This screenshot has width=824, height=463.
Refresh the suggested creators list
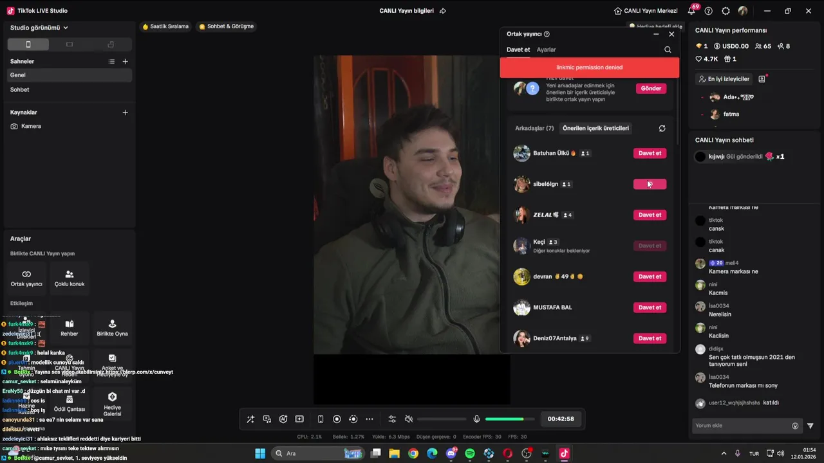click(662, 129)
